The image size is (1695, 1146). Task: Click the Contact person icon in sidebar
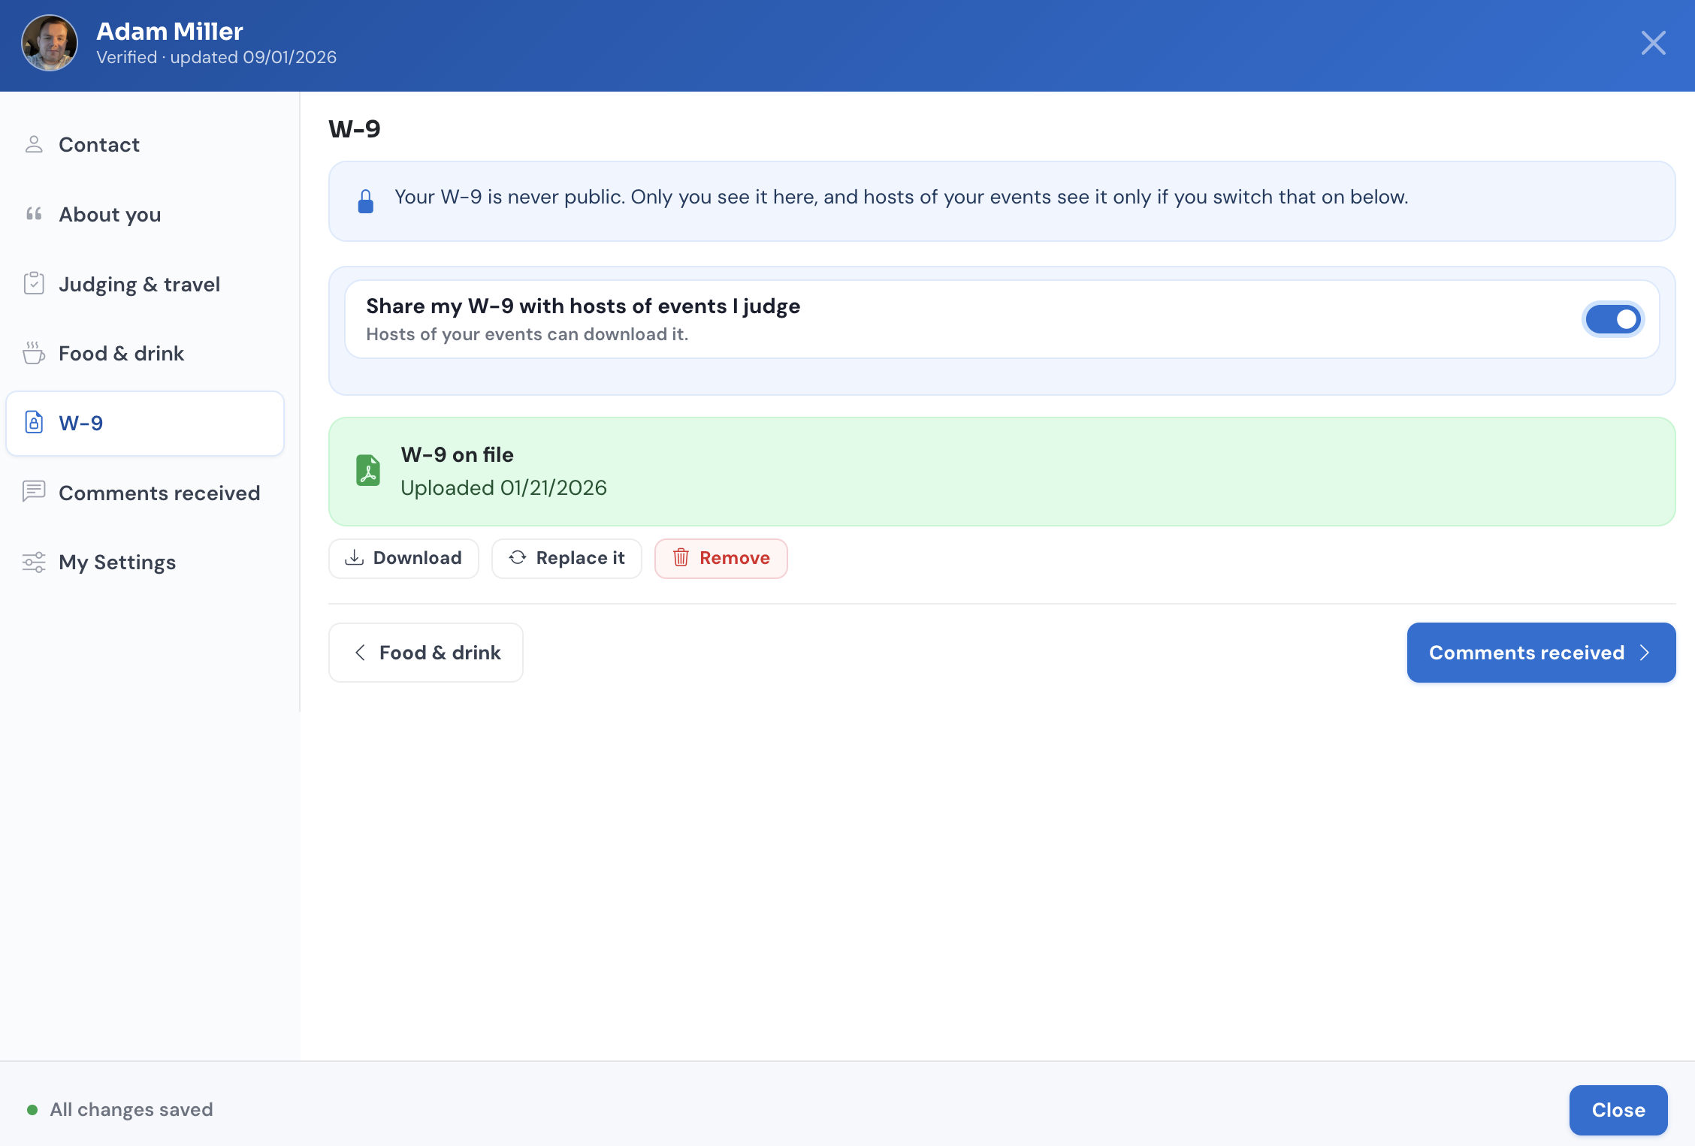point(34,144)
